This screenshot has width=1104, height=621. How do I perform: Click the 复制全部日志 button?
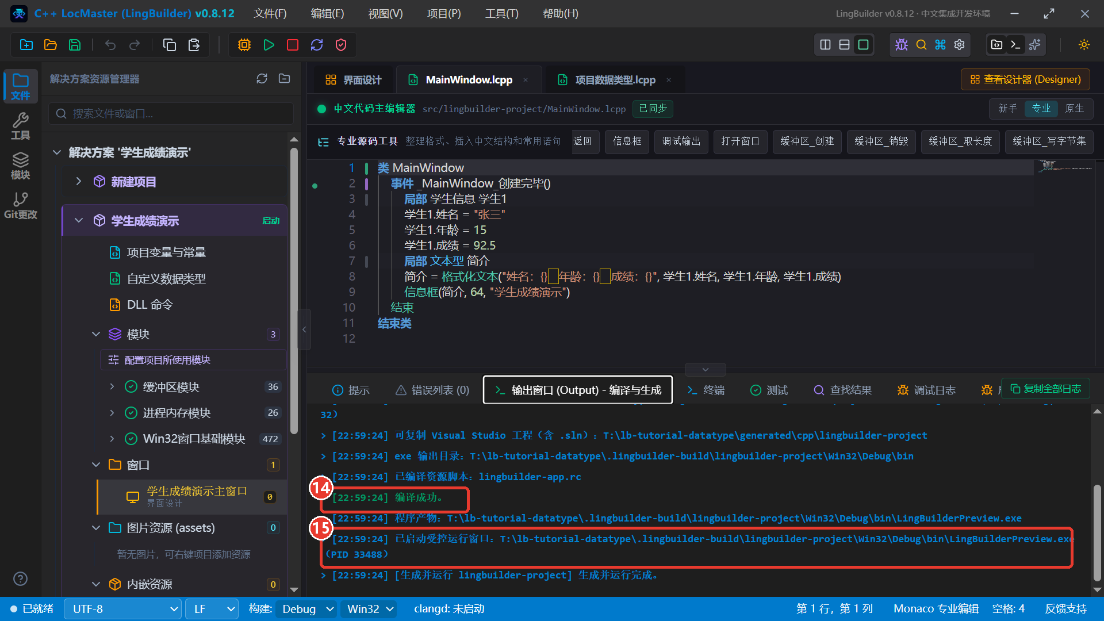point(1046,389)
